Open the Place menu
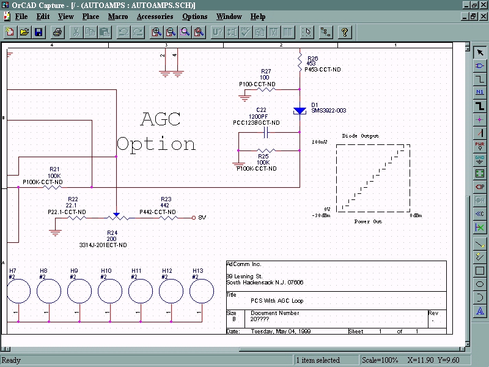489x367 pixels. click(90, 17)
